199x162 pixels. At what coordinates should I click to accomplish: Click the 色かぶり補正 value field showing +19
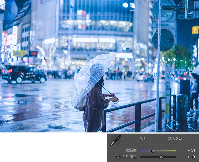(191, 157)
